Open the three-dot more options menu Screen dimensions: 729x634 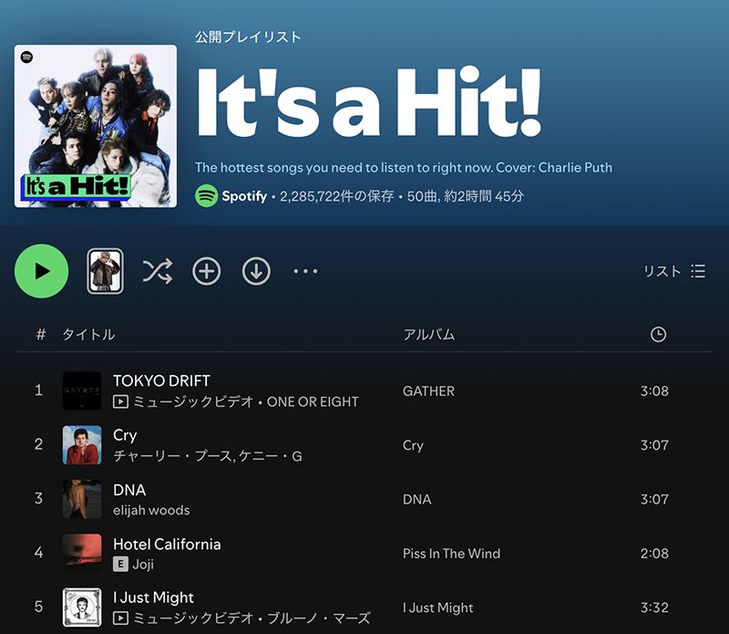(305, 271)
